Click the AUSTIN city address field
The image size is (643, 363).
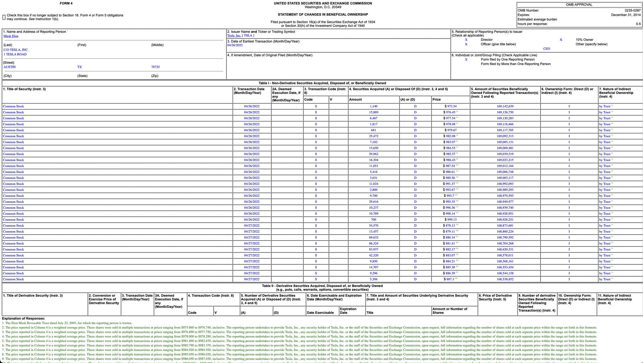point(10,67)
